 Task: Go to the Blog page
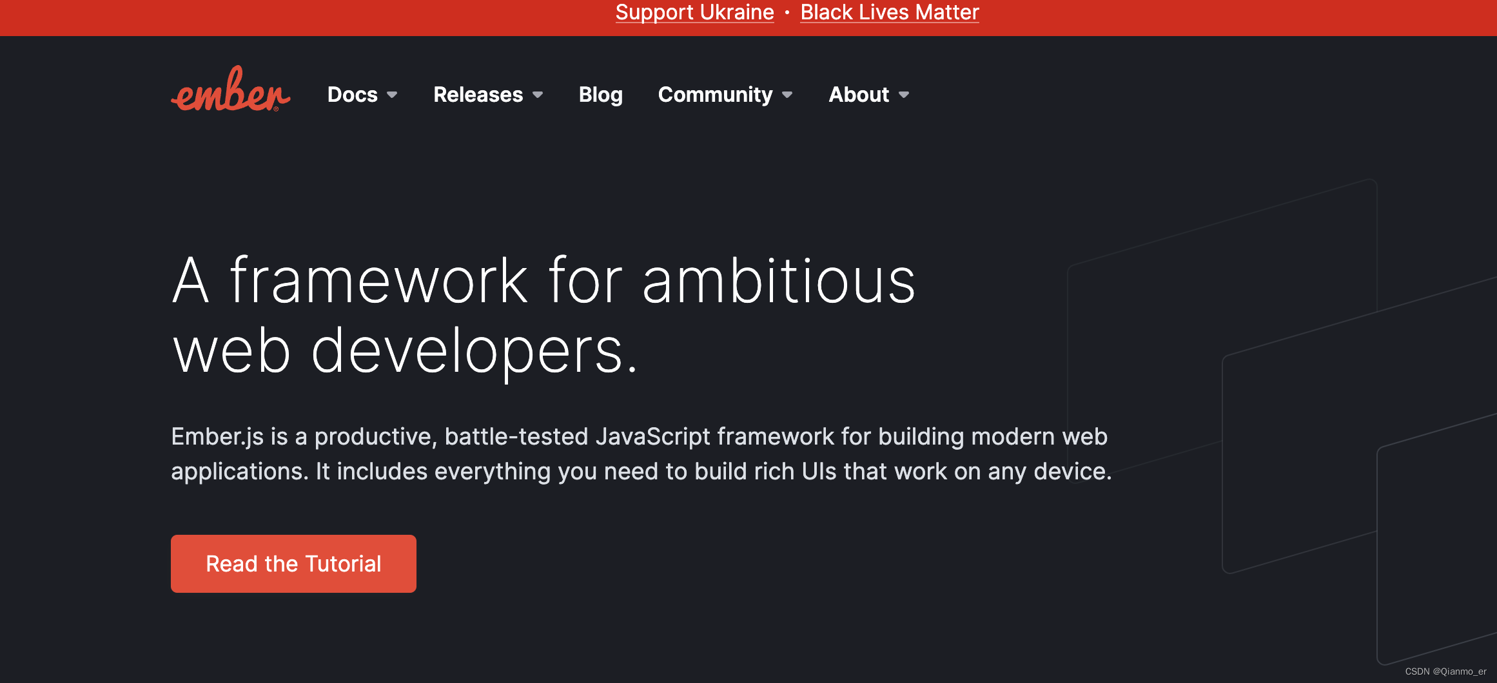[600, 95]
